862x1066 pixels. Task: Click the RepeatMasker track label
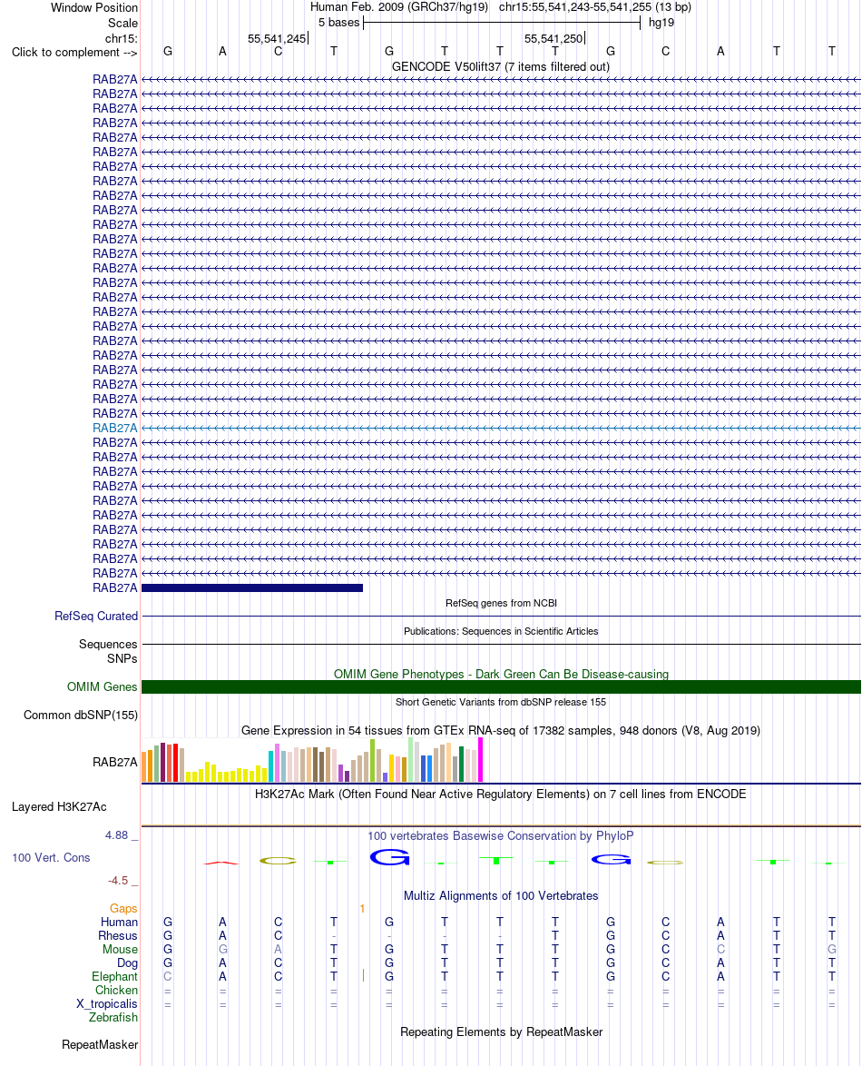tap(100, 1044)
